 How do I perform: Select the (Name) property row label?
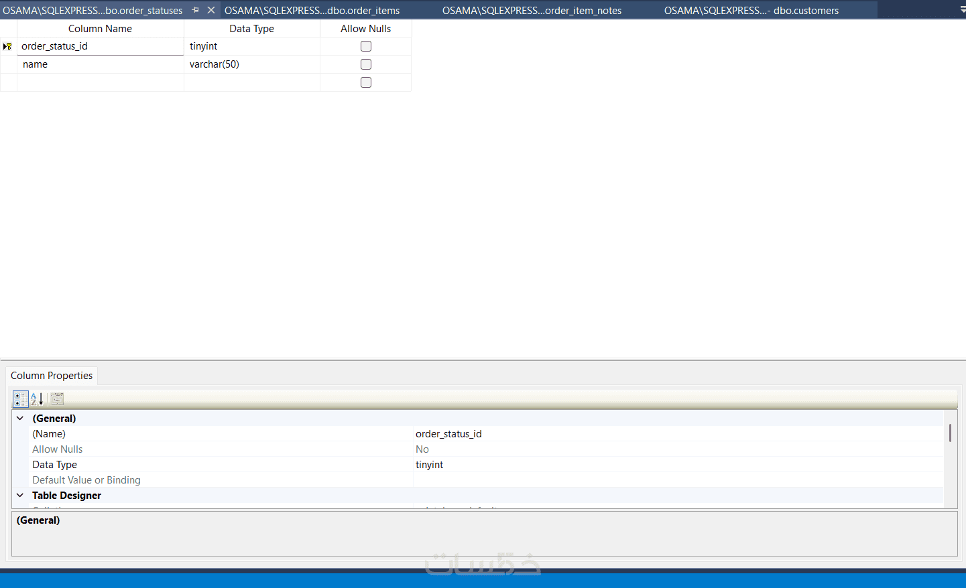pyautogui.click(x=49, y=434)
